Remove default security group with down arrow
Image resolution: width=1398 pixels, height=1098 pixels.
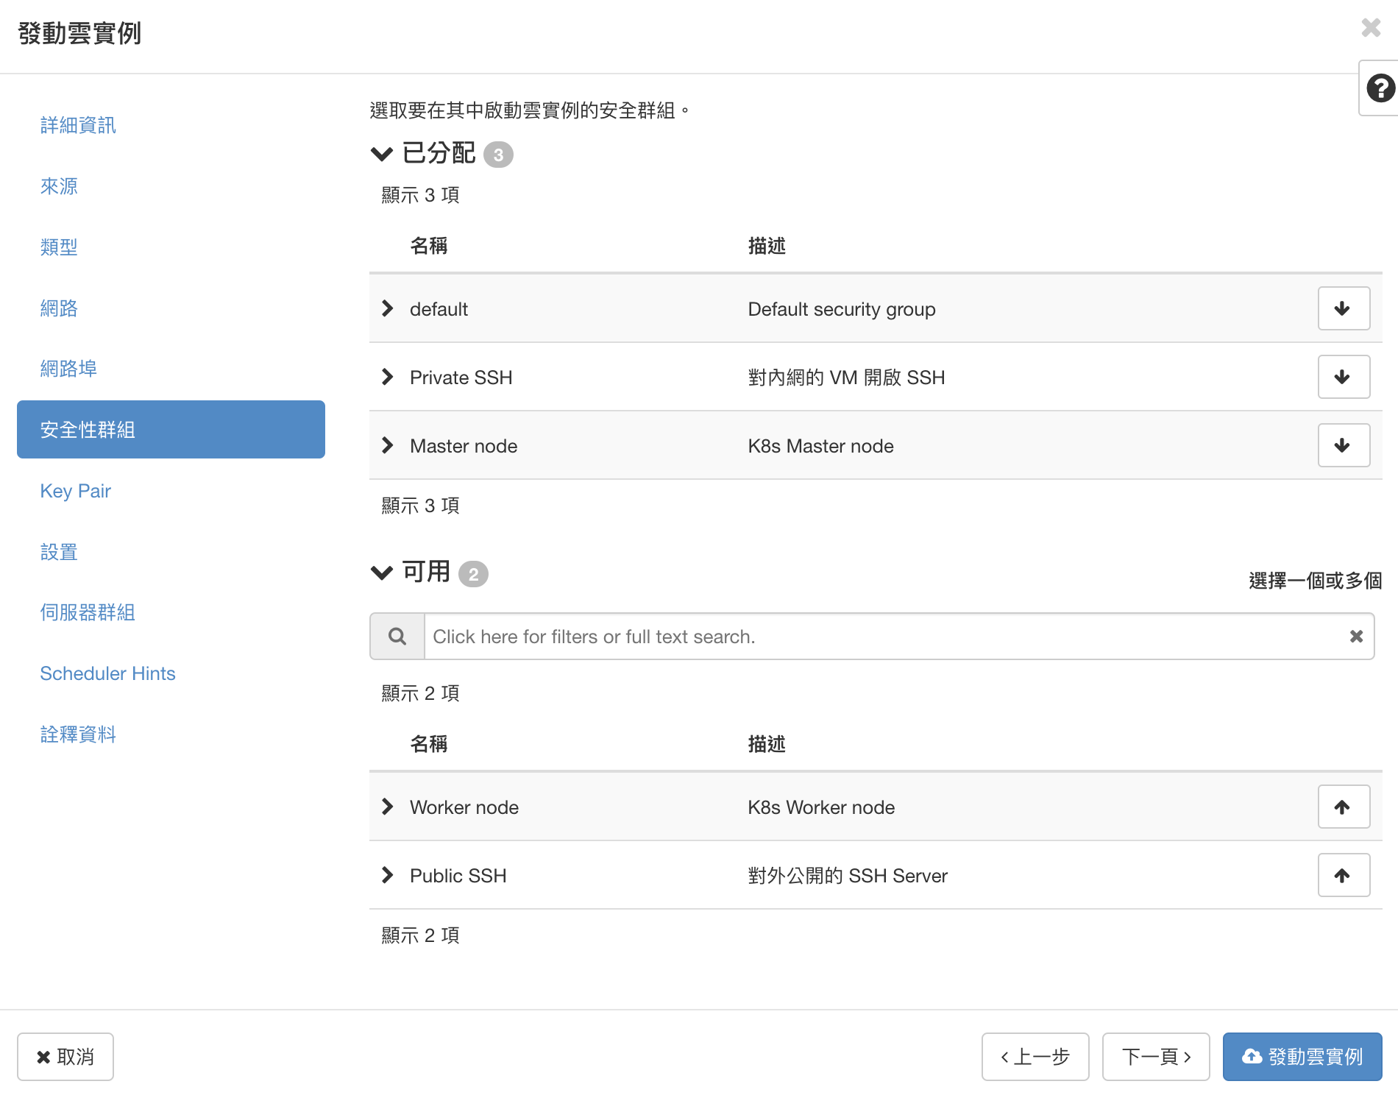(x=1343, y=308)
